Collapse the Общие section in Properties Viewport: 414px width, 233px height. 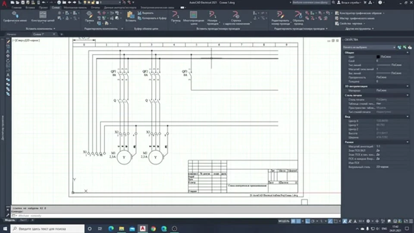pyautogui.click(x=408, y=53)
